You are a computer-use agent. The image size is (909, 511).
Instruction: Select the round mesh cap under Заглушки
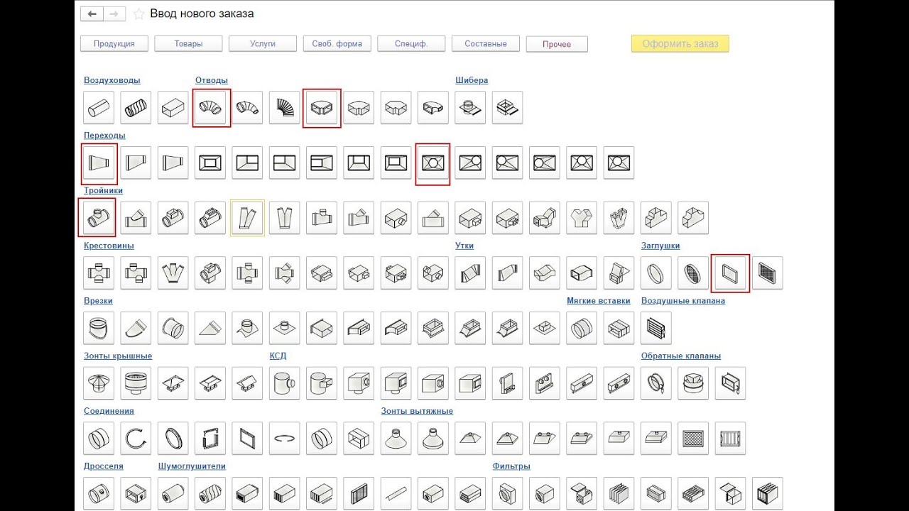pyautogui.click(x=693, y=273)
